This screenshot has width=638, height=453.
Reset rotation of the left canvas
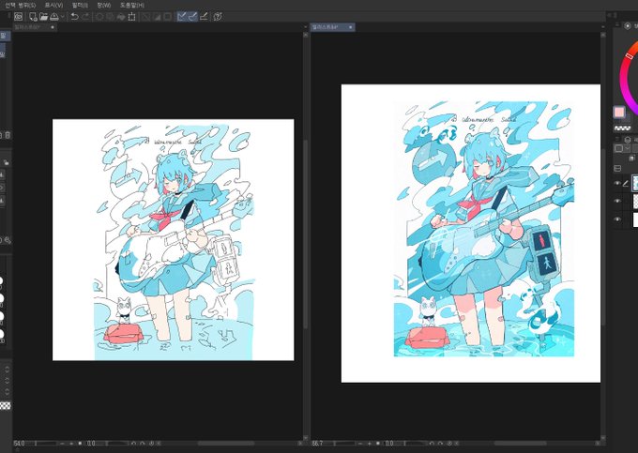click(151, 444)
